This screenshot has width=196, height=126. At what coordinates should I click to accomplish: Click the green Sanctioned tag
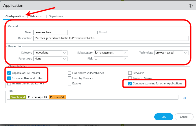[18, 97]
